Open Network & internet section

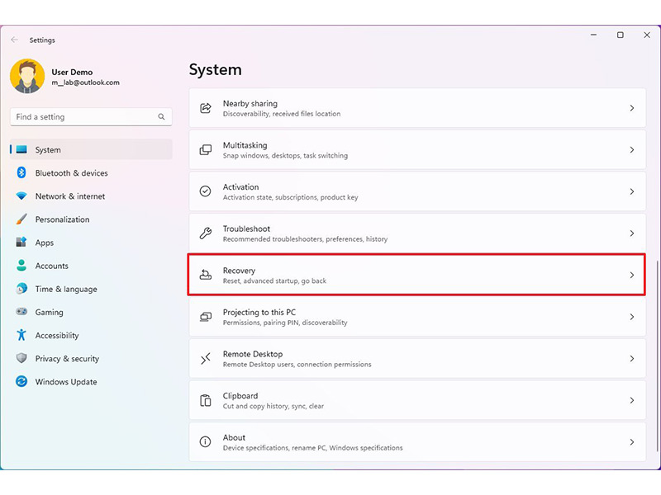[x=91, y=196]
